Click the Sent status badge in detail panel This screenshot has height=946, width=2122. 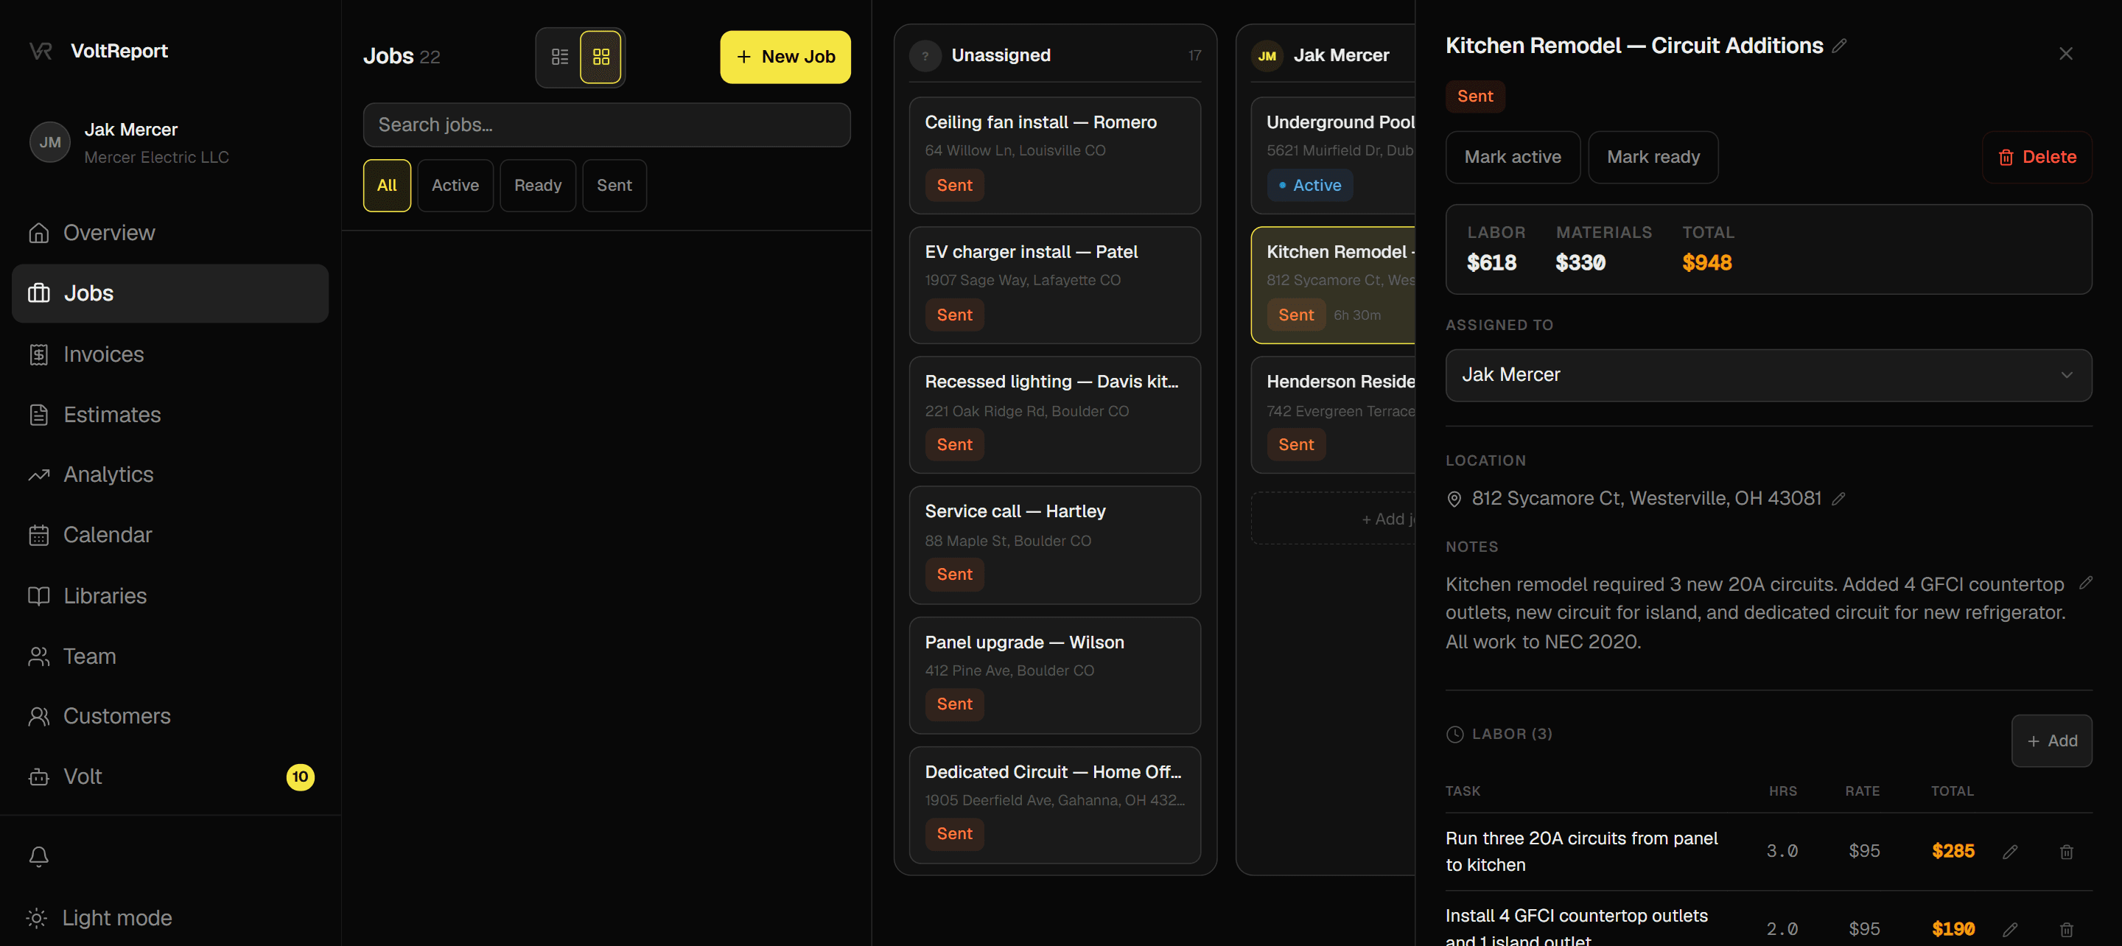1475,97
